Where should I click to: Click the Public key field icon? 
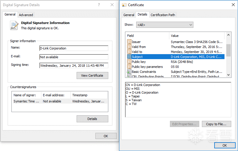pyautogui.click(x=129, y=62)
